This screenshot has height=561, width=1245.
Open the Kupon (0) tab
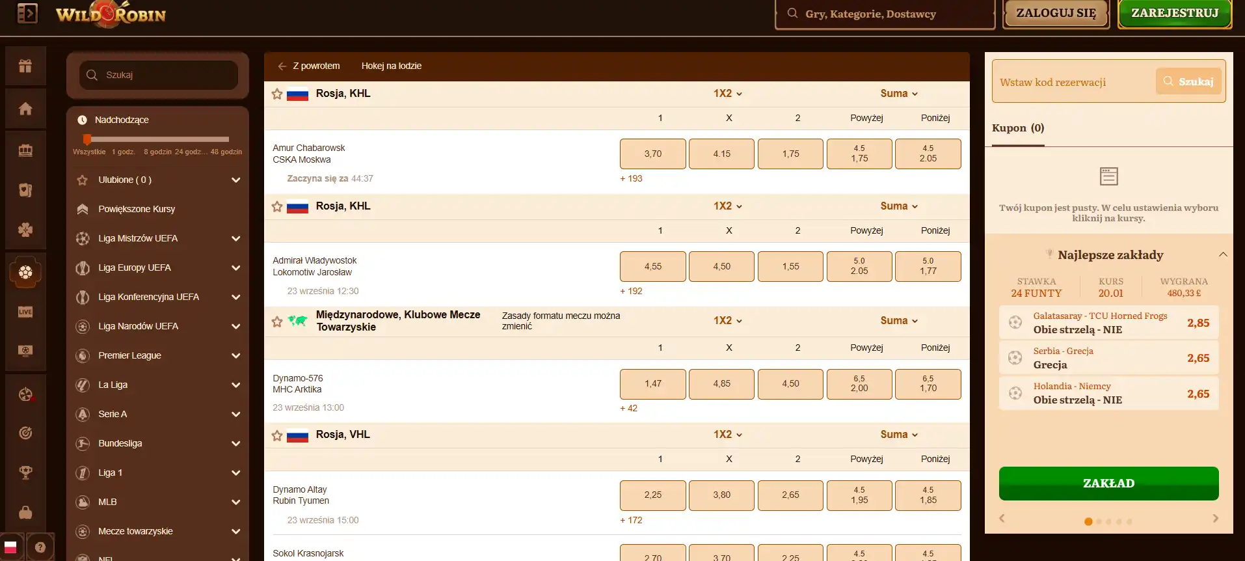[x=1018, y=128]
